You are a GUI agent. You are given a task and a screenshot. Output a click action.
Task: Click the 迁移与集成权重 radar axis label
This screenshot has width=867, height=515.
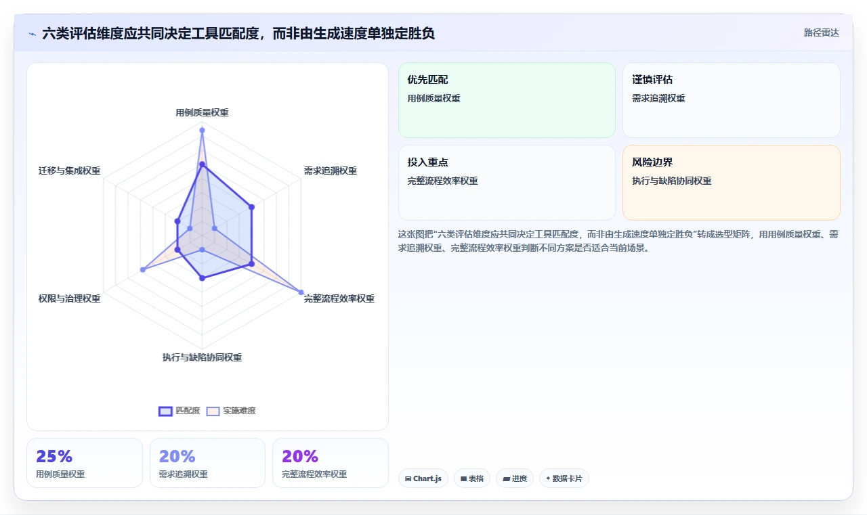click(70, 171)
